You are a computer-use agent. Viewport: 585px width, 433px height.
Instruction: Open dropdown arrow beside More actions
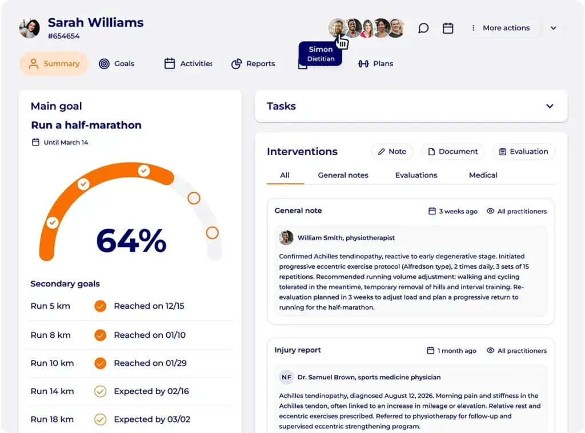point(553,28)
